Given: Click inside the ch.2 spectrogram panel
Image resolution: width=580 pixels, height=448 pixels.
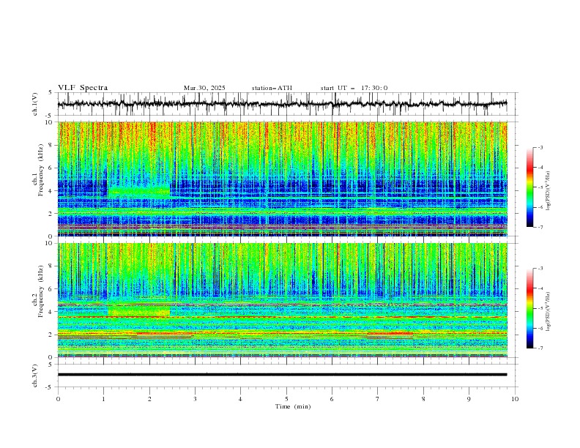Looking at the screenshot, I should click(283, 300).
